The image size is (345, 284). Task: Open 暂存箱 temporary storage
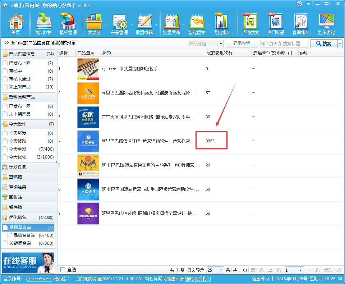(x=28, y=207)
